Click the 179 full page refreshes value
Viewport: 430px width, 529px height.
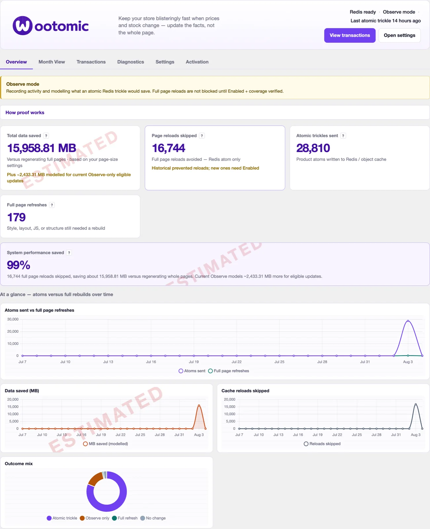click(x=16, y=217)
